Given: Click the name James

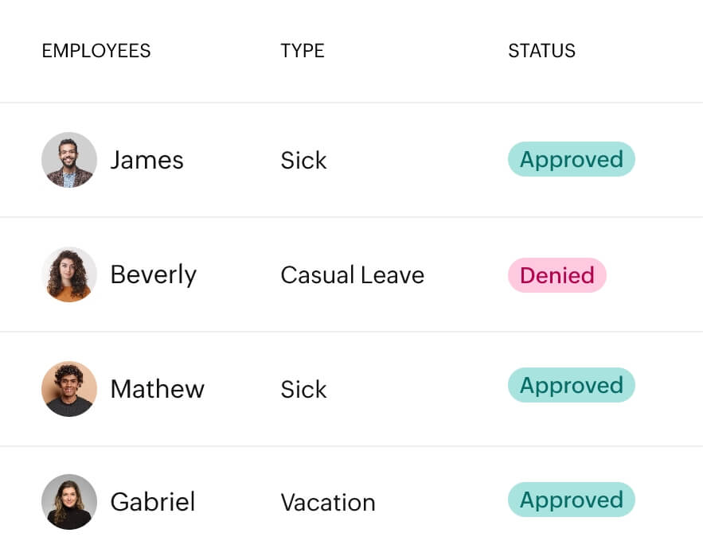Looking at the screenshot, I should click(146, 160).
